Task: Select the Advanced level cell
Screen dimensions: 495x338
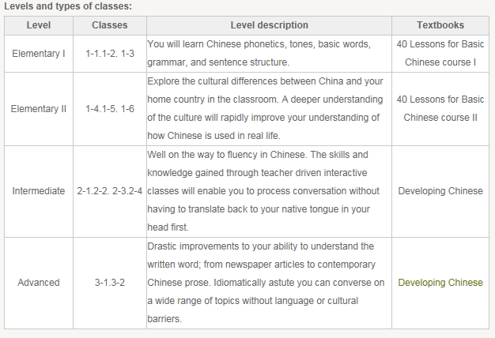Action: (x=39, y=283)
